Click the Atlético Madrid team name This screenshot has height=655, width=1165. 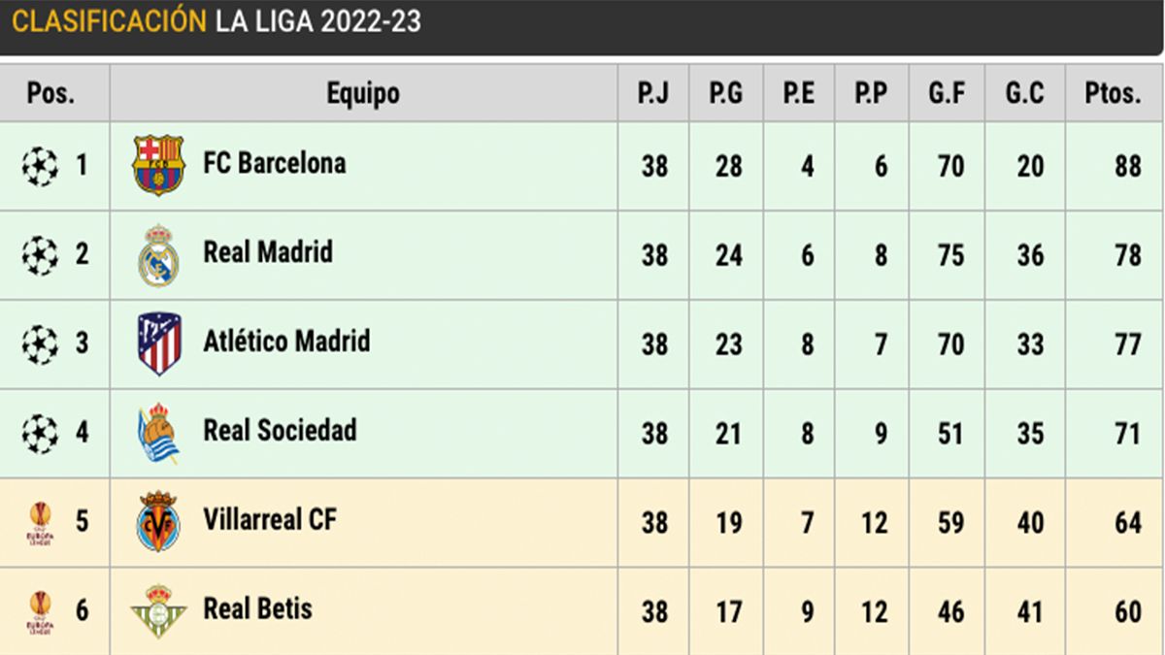coord(286,342)
